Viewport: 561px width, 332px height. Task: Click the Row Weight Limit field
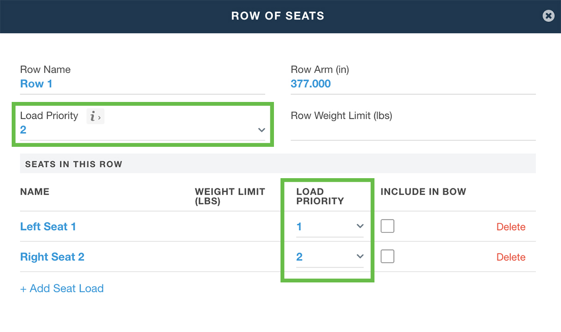412,131
